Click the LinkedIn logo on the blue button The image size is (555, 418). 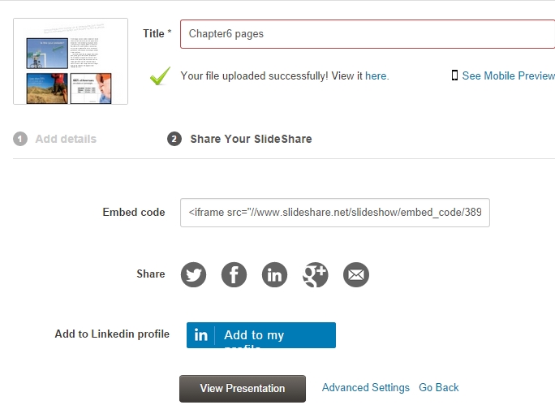(x=201, y=335)
